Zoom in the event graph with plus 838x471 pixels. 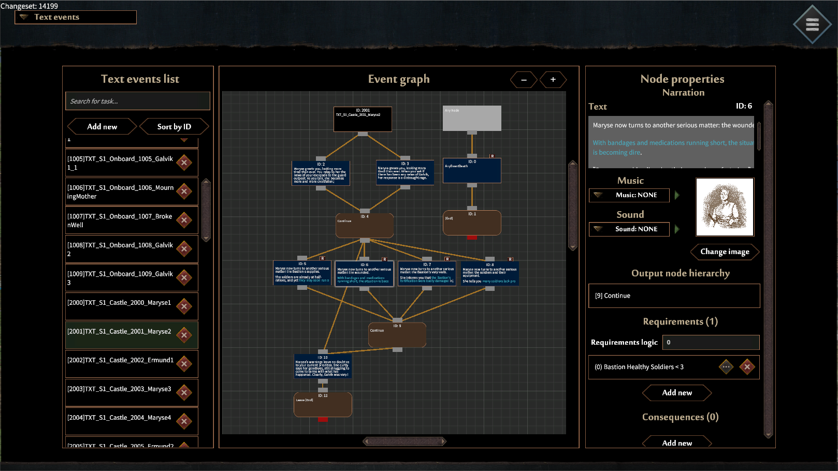pyautogui.click(x=553, y=80)
